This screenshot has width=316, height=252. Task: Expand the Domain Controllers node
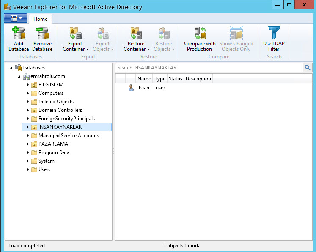pyautogui.click(x=28, y=110)
